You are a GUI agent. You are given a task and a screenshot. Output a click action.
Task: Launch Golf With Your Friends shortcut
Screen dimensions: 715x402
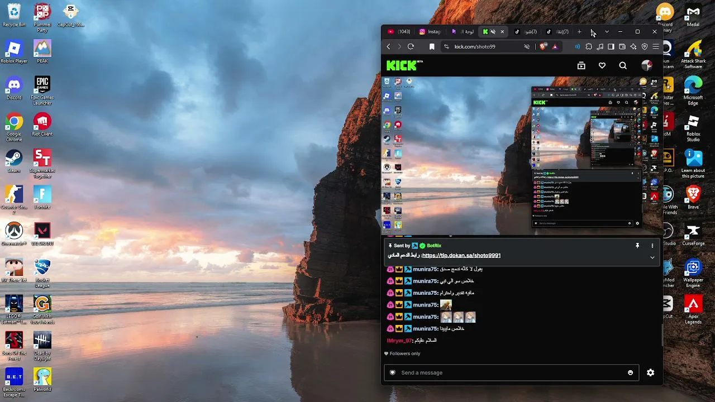coord(42,309)
